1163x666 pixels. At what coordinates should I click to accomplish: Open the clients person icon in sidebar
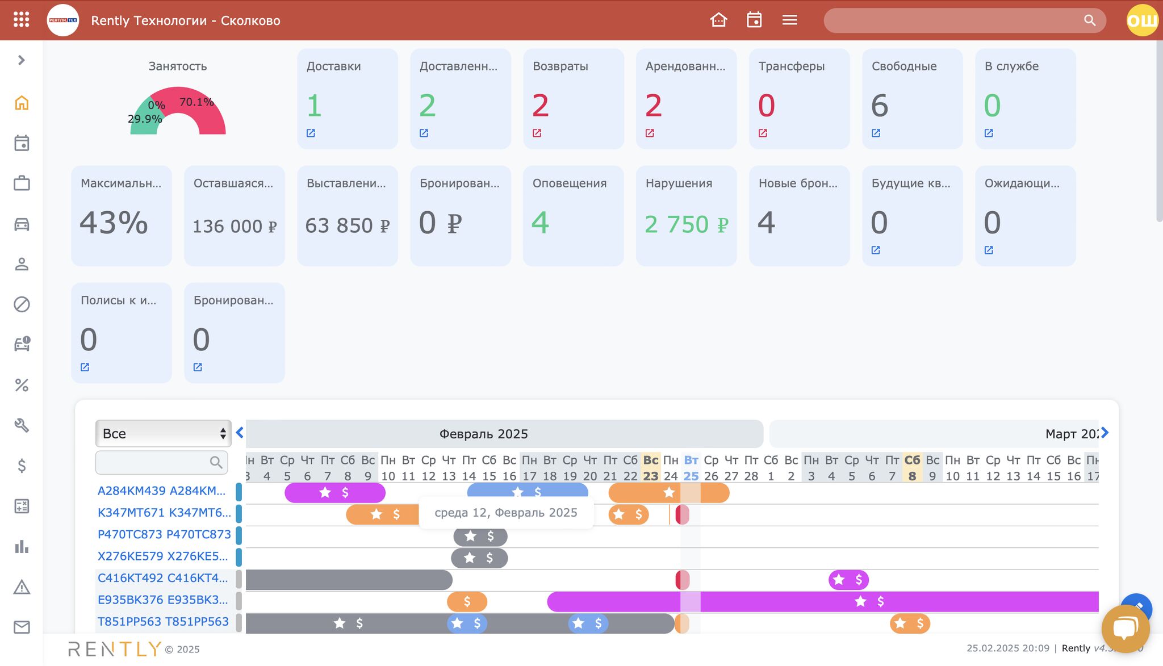22,265
